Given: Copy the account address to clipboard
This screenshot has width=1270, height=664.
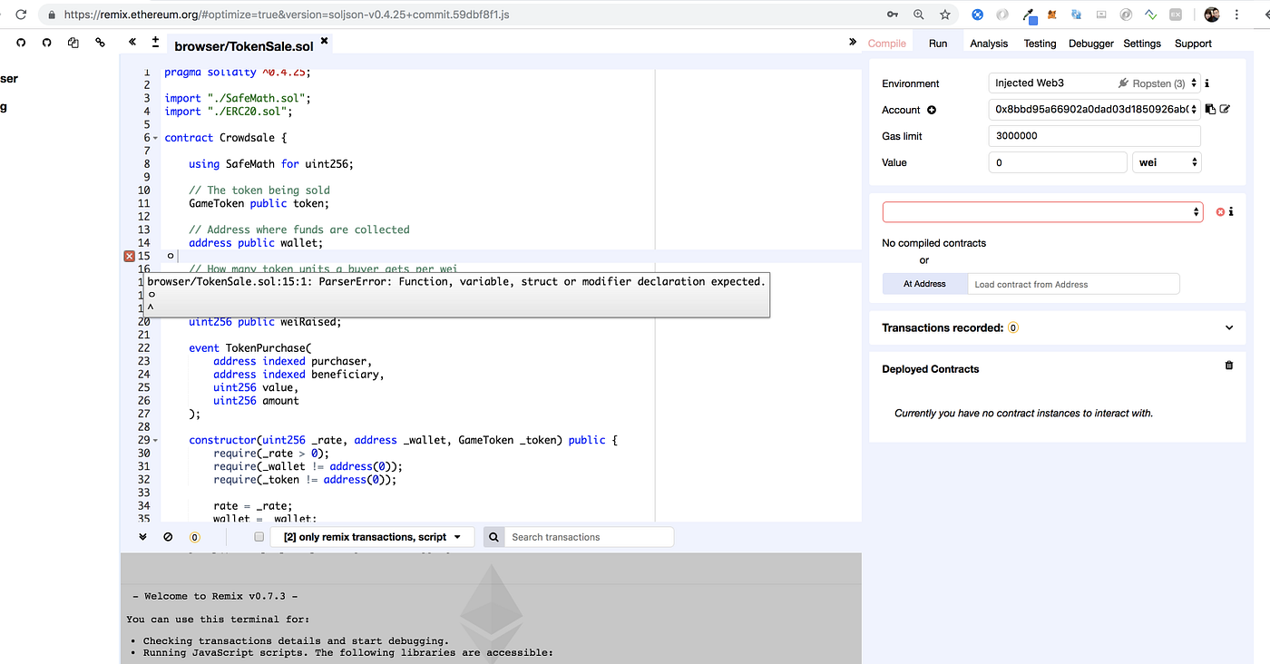Looking at the screenshot, I should [1210, 110].
